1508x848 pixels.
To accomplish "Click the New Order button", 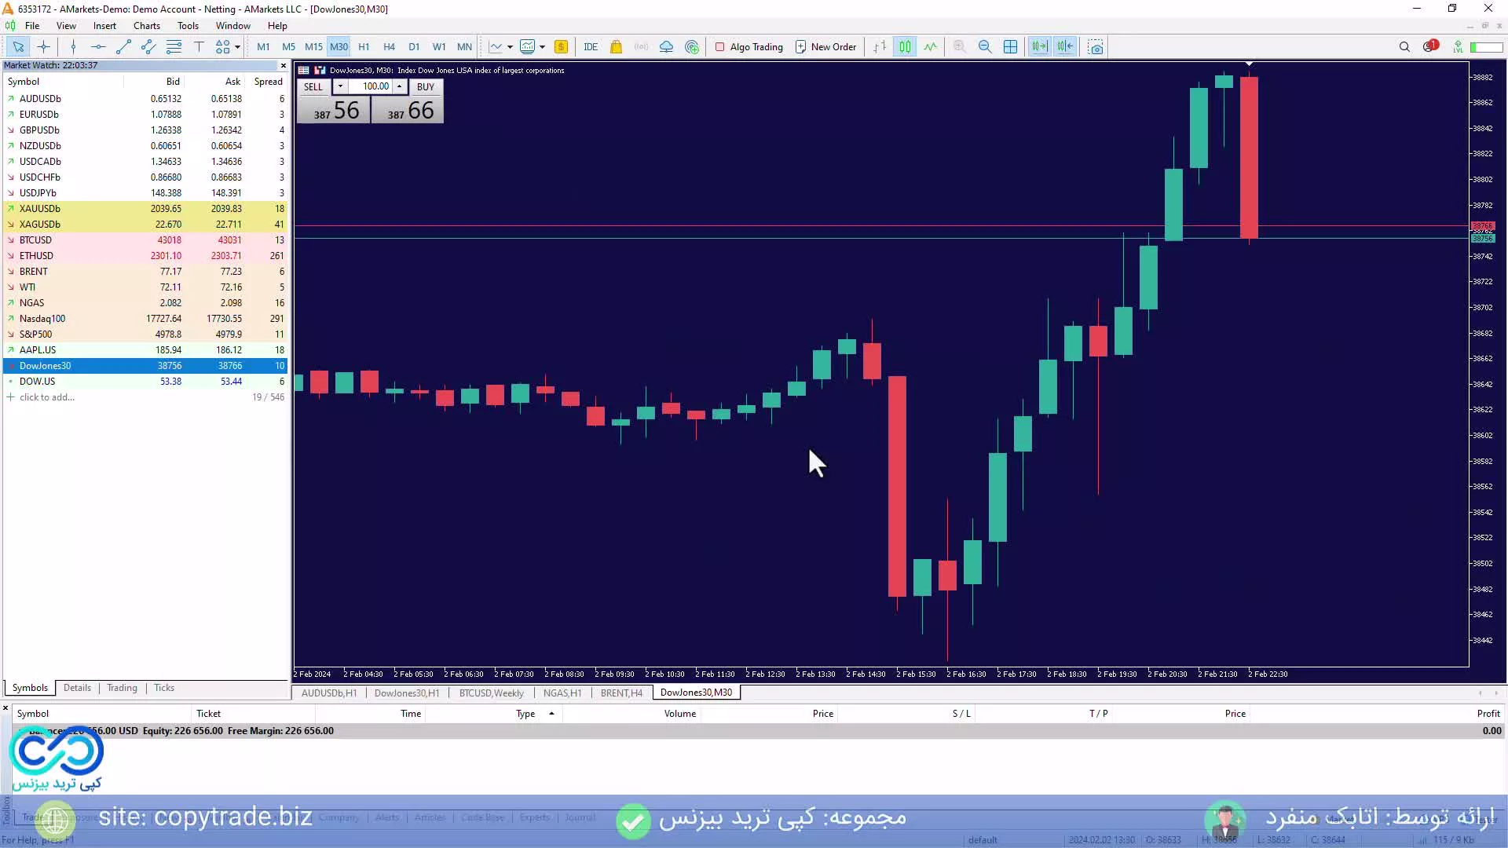I will coord(825,47).
